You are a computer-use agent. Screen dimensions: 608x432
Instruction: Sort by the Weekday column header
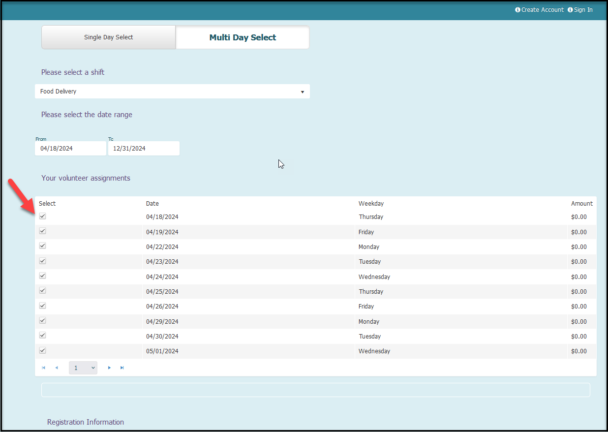[371, 203]
